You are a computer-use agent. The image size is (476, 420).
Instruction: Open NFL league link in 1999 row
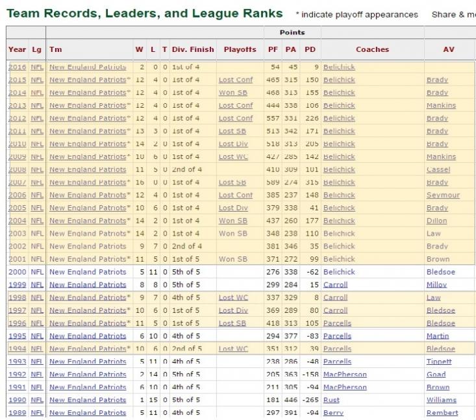pos(37,285)
